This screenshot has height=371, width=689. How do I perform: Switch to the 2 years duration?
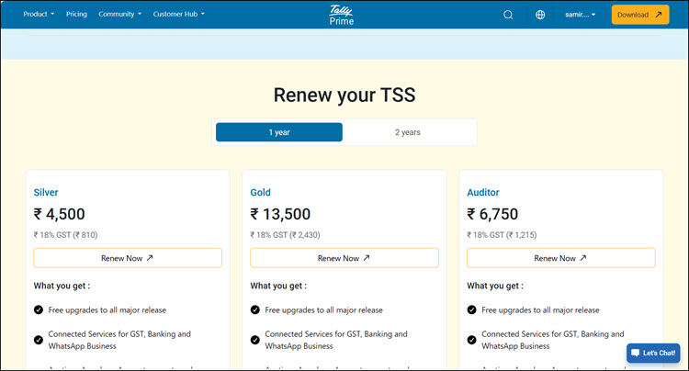[x=407, y=132]
